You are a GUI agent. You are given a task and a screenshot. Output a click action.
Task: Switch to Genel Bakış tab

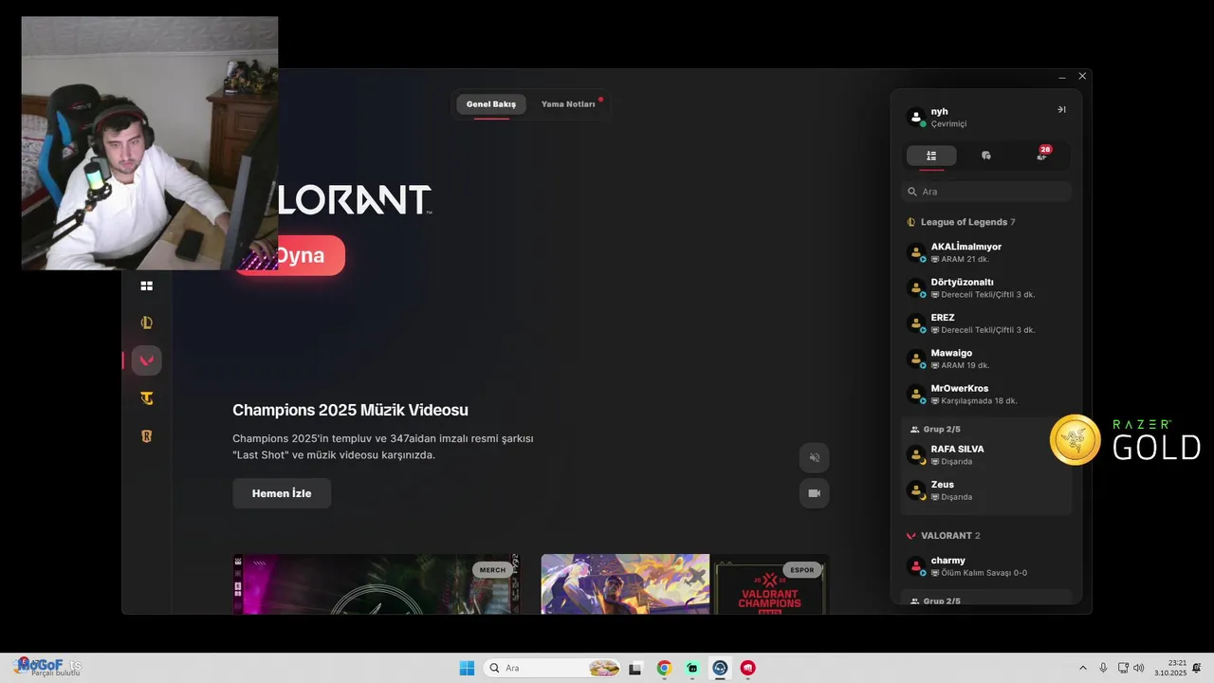coord(491,104)
